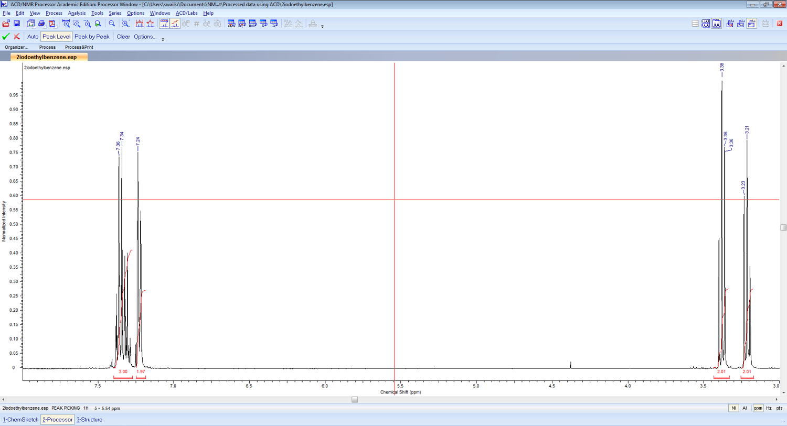Click the stacked rows layout icon

click(x=695, y=24)
